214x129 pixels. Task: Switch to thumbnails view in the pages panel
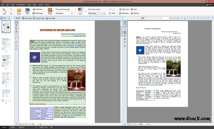(x=2, y=18)
